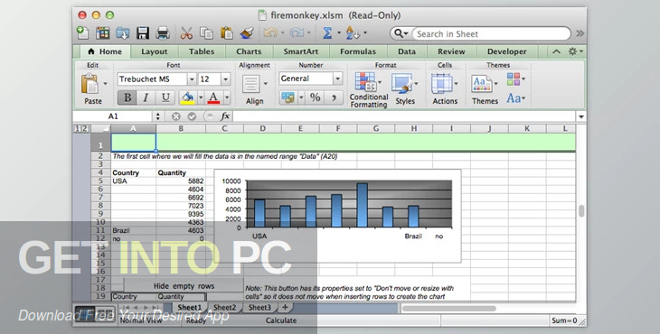Expand font color dropdown arrow
This screenshot has height=334, width=660.
[227, 97]
